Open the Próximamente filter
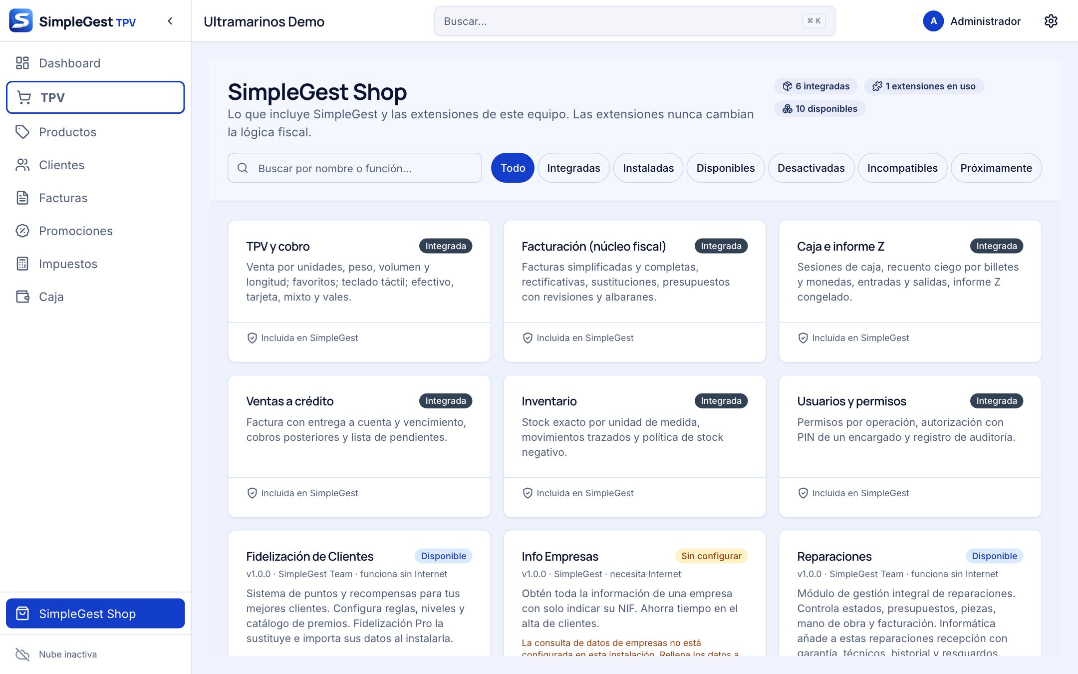 996,168
